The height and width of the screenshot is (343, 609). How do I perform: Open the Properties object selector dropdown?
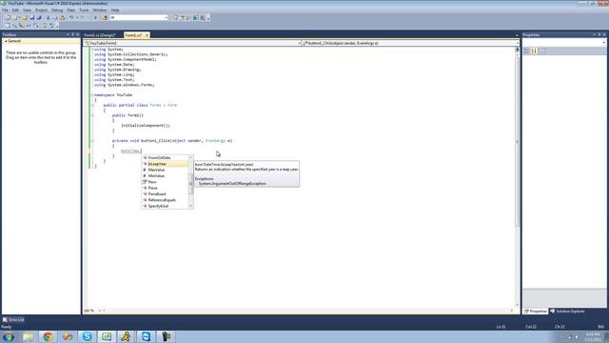click(x=604, y=43)
